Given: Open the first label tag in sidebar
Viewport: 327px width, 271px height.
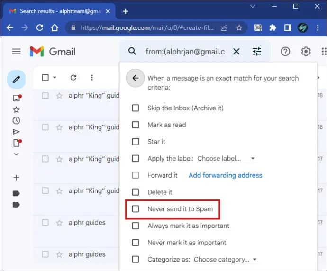Looking at the screenshot, I should point(16,193).
